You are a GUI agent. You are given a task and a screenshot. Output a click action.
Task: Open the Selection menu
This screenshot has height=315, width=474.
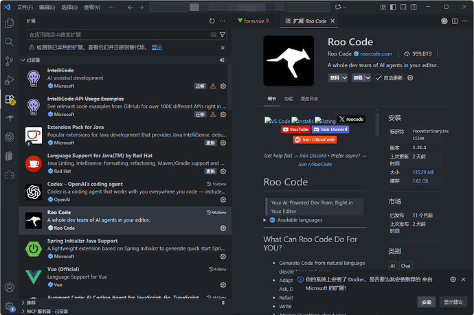69,8
